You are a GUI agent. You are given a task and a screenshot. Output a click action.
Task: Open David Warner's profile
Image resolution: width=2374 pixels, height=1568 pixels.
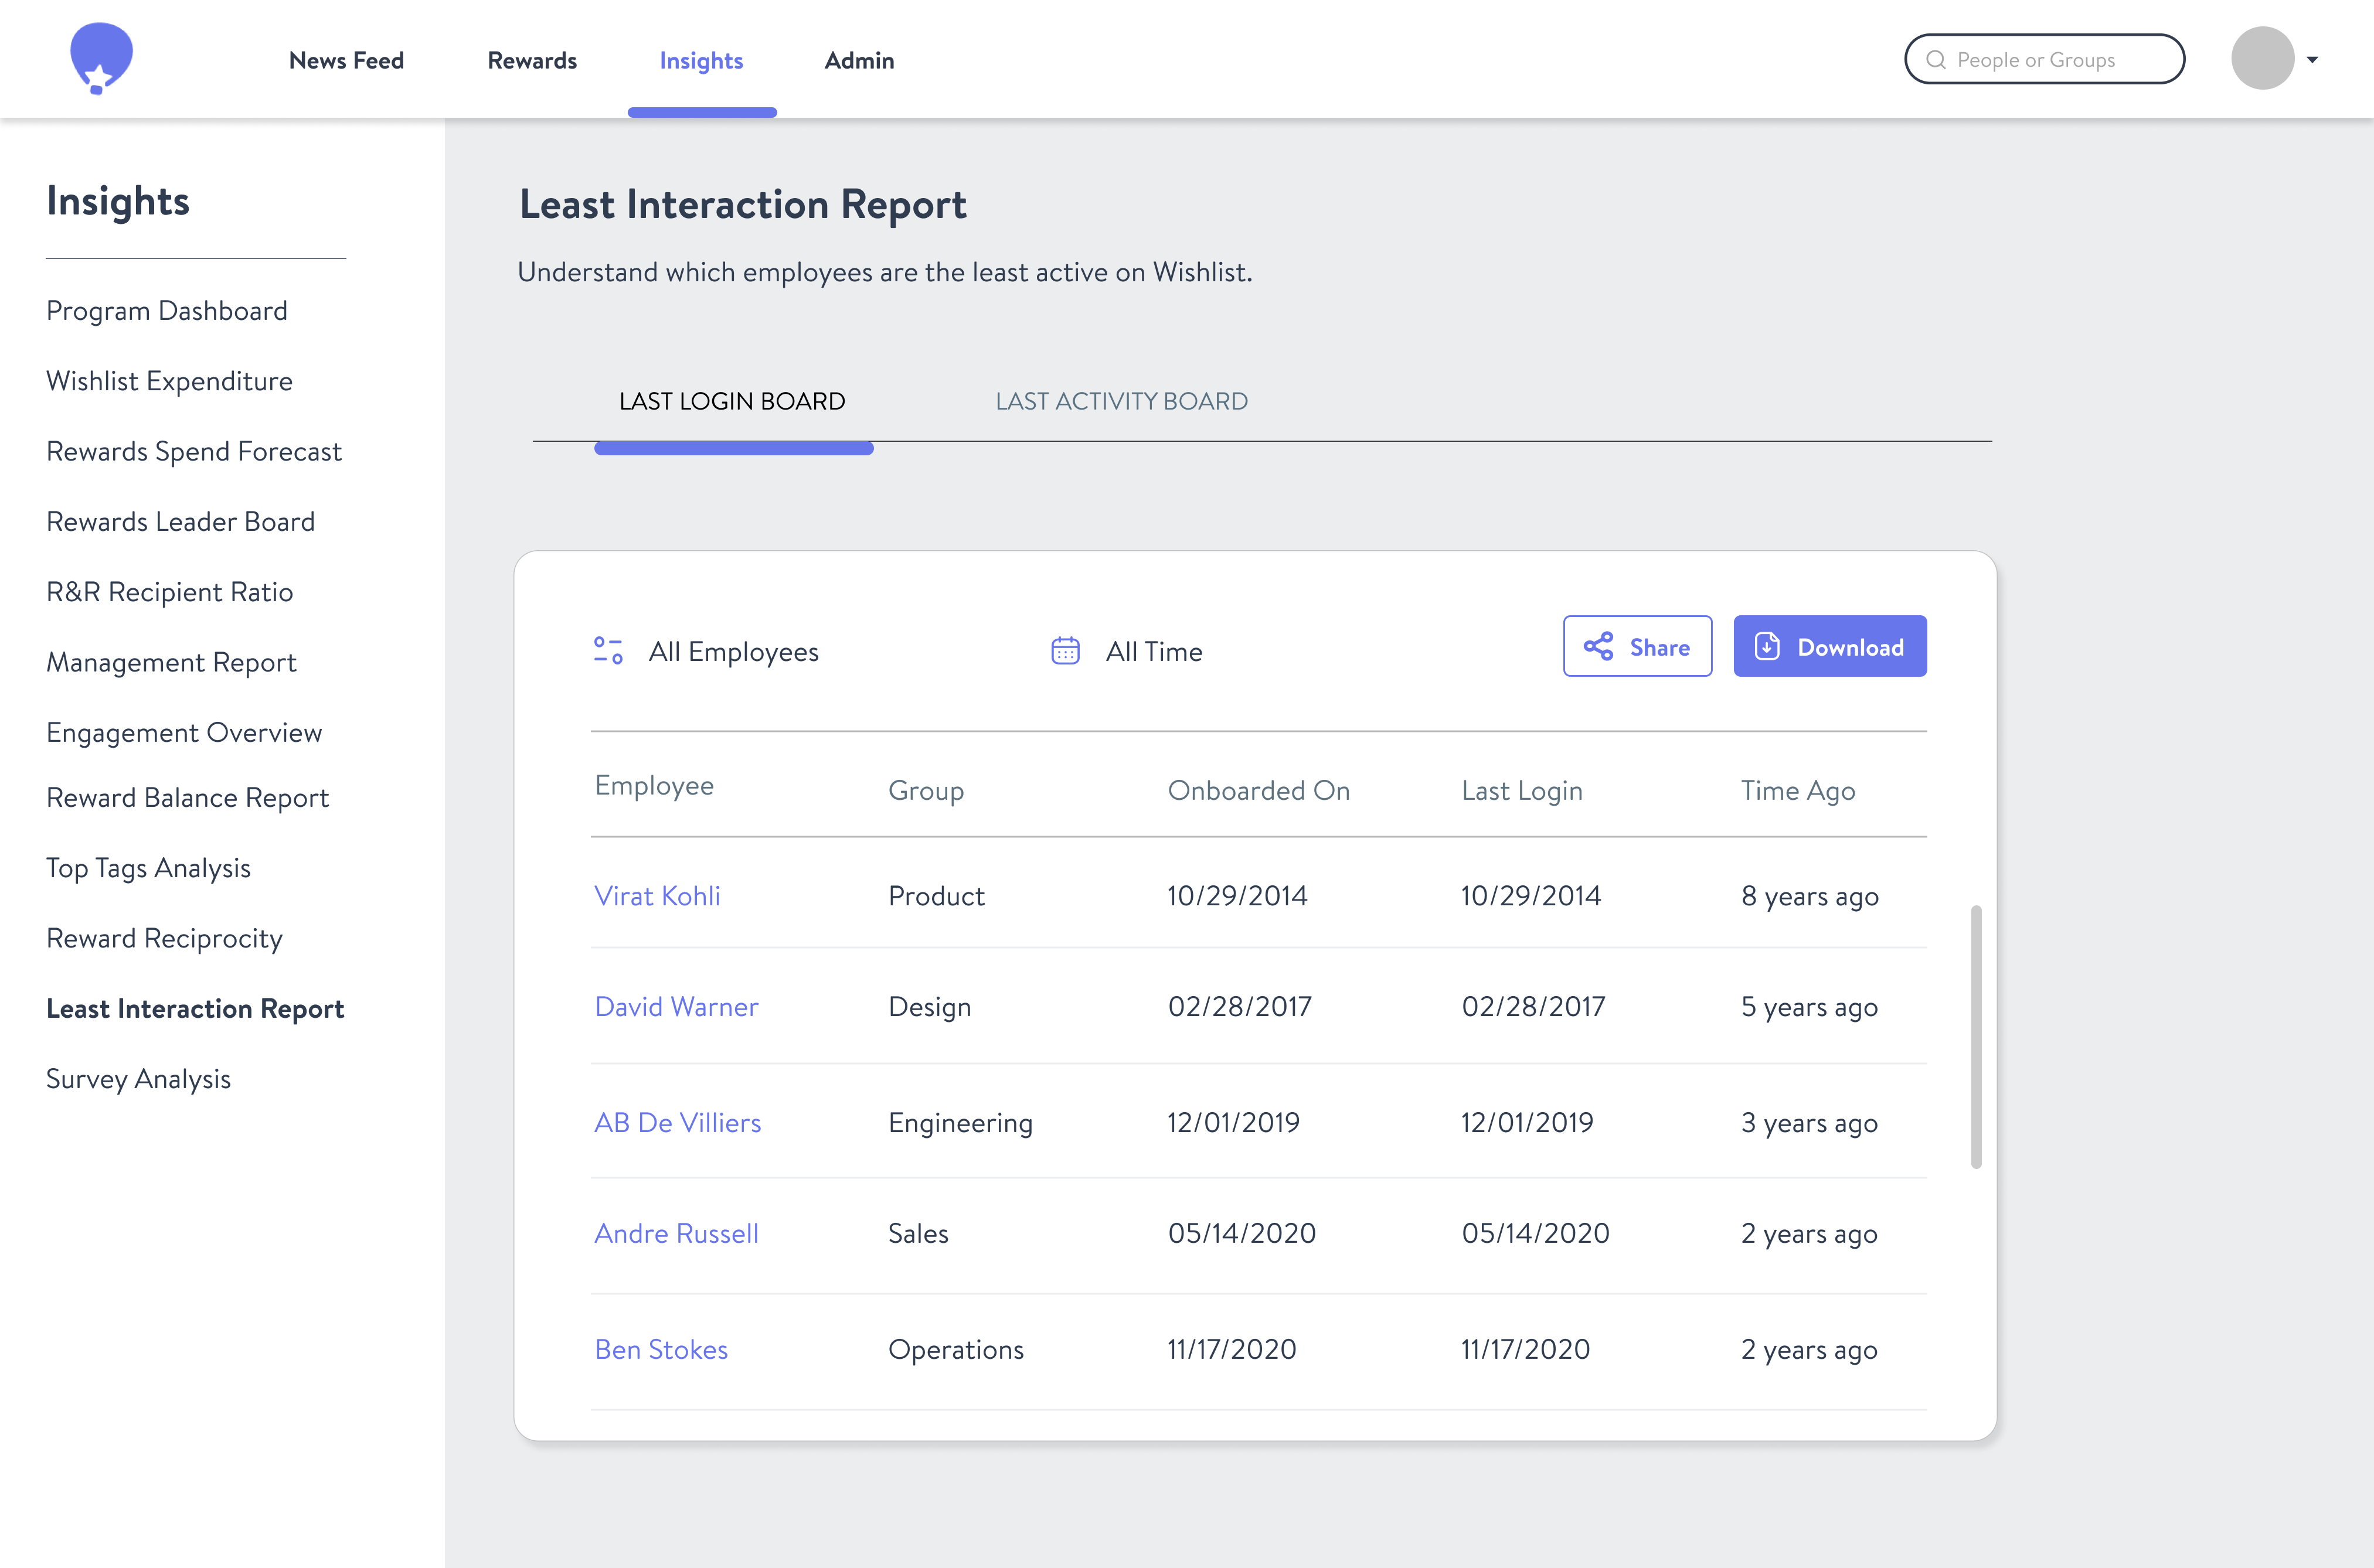(x=676, y=1007)
